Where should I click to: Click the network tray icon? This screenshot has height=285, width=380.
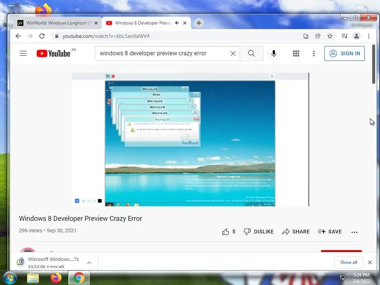[343, 278]
